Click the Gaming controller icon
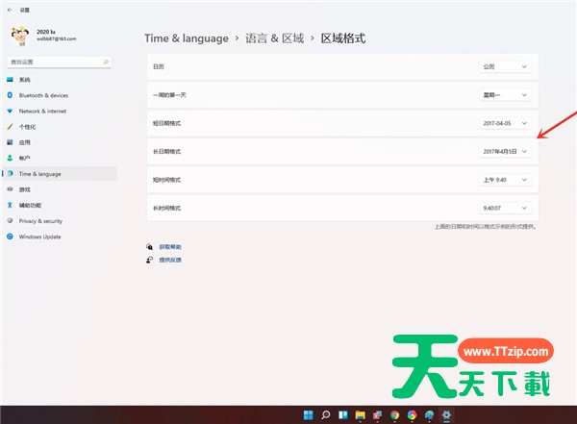577x424 pixels. 10,189
